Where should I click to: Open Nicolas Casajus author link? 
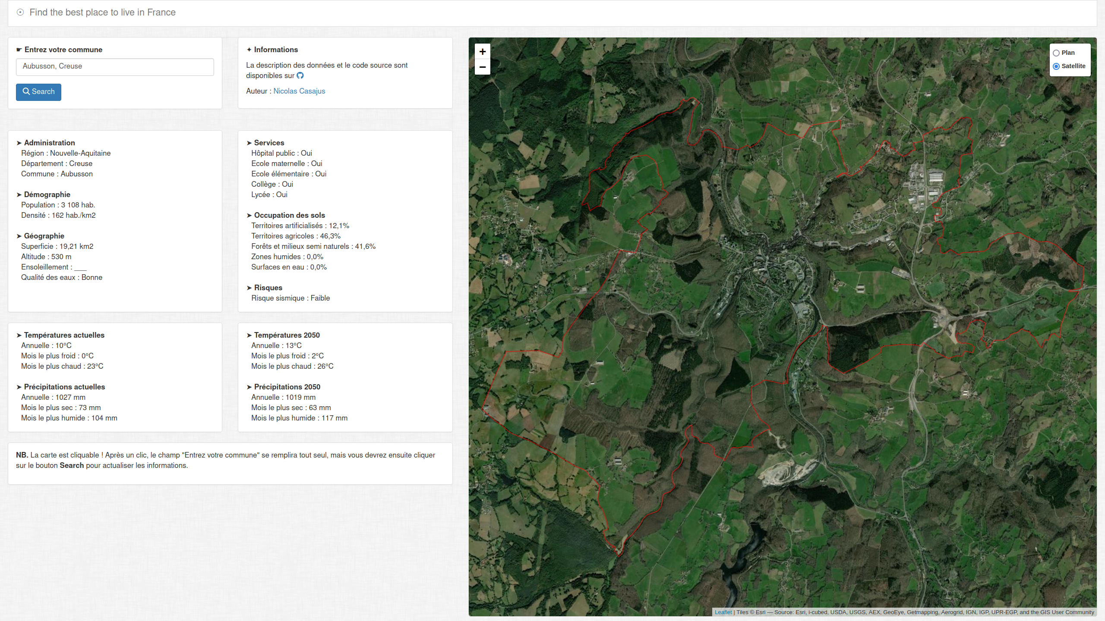point(299,91)
